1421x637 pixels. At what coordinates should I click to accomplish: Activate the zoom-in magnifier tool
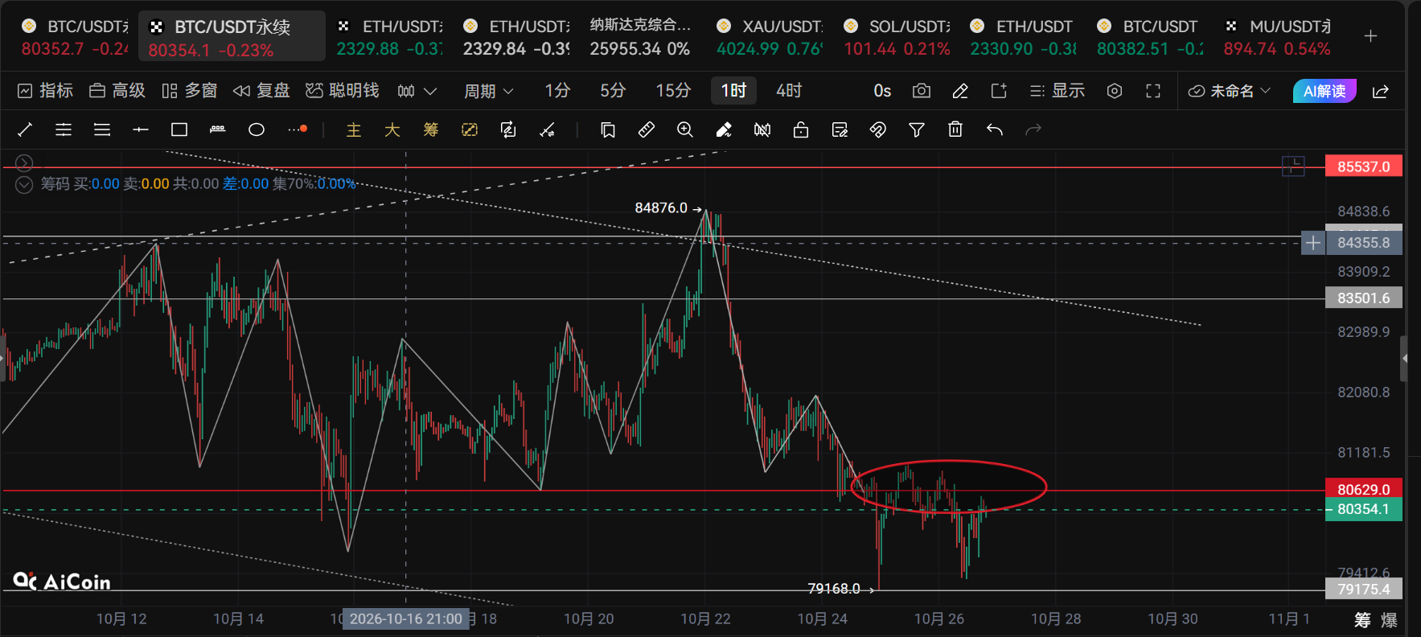685,129
